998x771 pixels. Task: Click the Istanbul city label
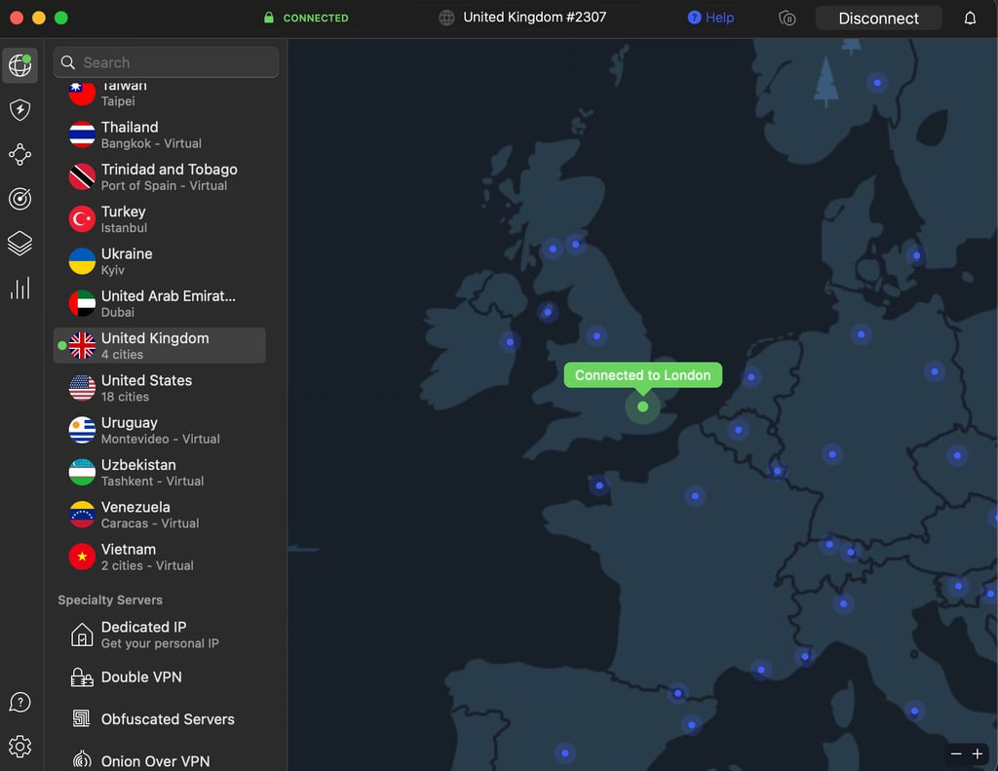124,228
